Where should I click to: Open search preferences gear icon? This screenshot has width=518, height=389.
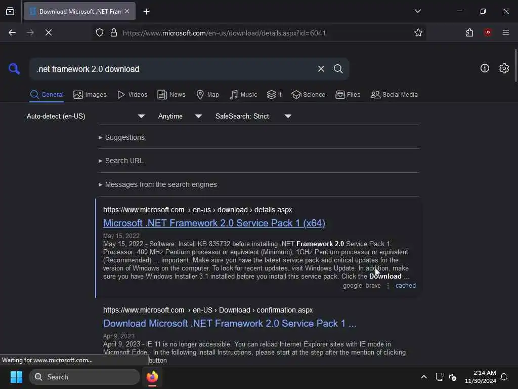[x=504, y=68]
